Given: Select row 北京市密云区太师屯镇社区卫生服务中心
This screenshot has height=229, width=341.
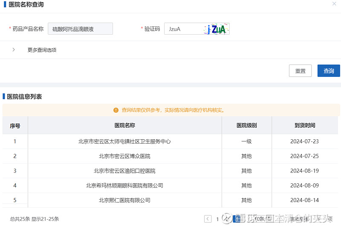Looking at the screenshot, I should [124, 141].
